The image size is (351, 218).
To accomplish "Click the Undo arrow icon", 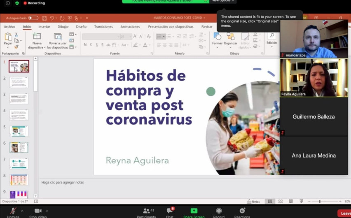I will pos(52,18).
